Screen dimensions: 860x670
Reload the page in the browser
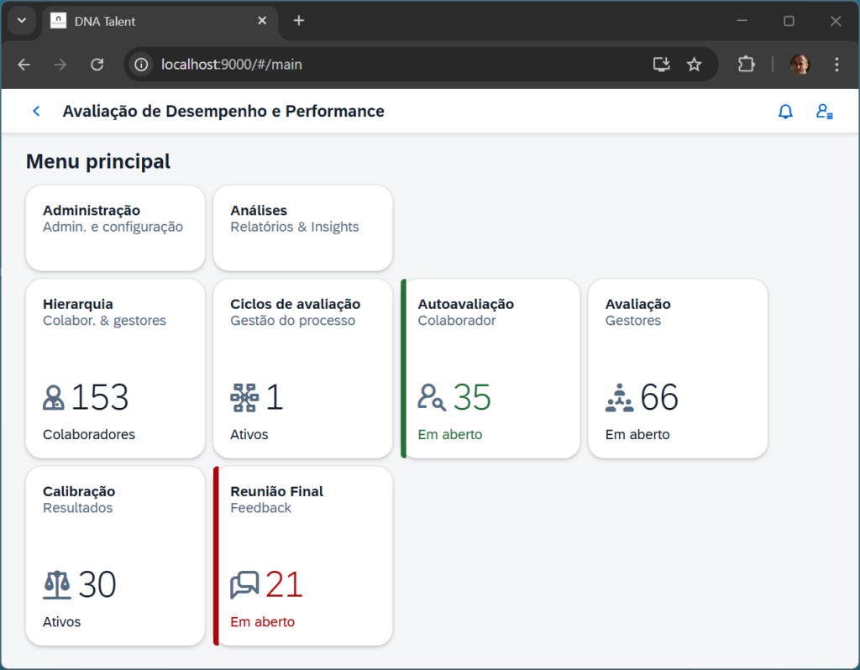coord(97,65)
